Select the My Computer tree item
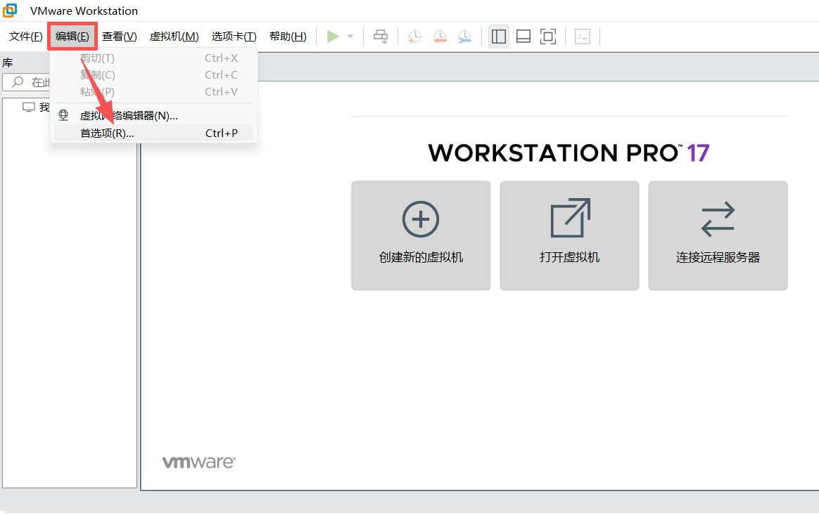The height and width of the screenshot is (515, 819). (36, 107)
